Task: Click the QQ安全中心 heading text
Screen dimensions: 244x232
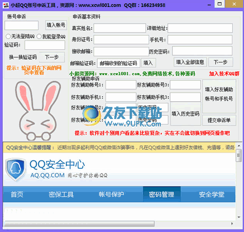Action: tap(57, 165)
